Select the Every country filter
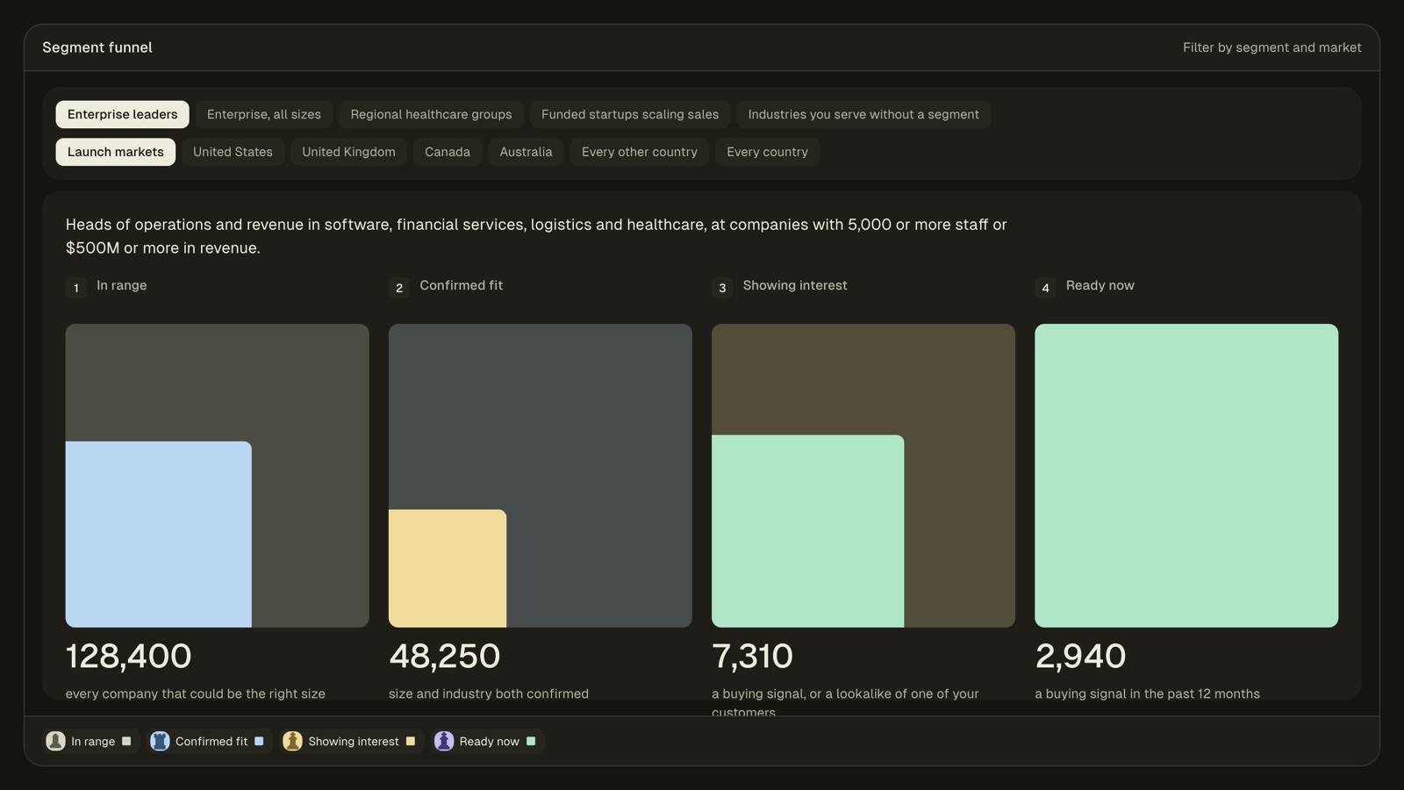This screenshot has width=1404, height=790. pyautogui.click(x=767, y=152)
